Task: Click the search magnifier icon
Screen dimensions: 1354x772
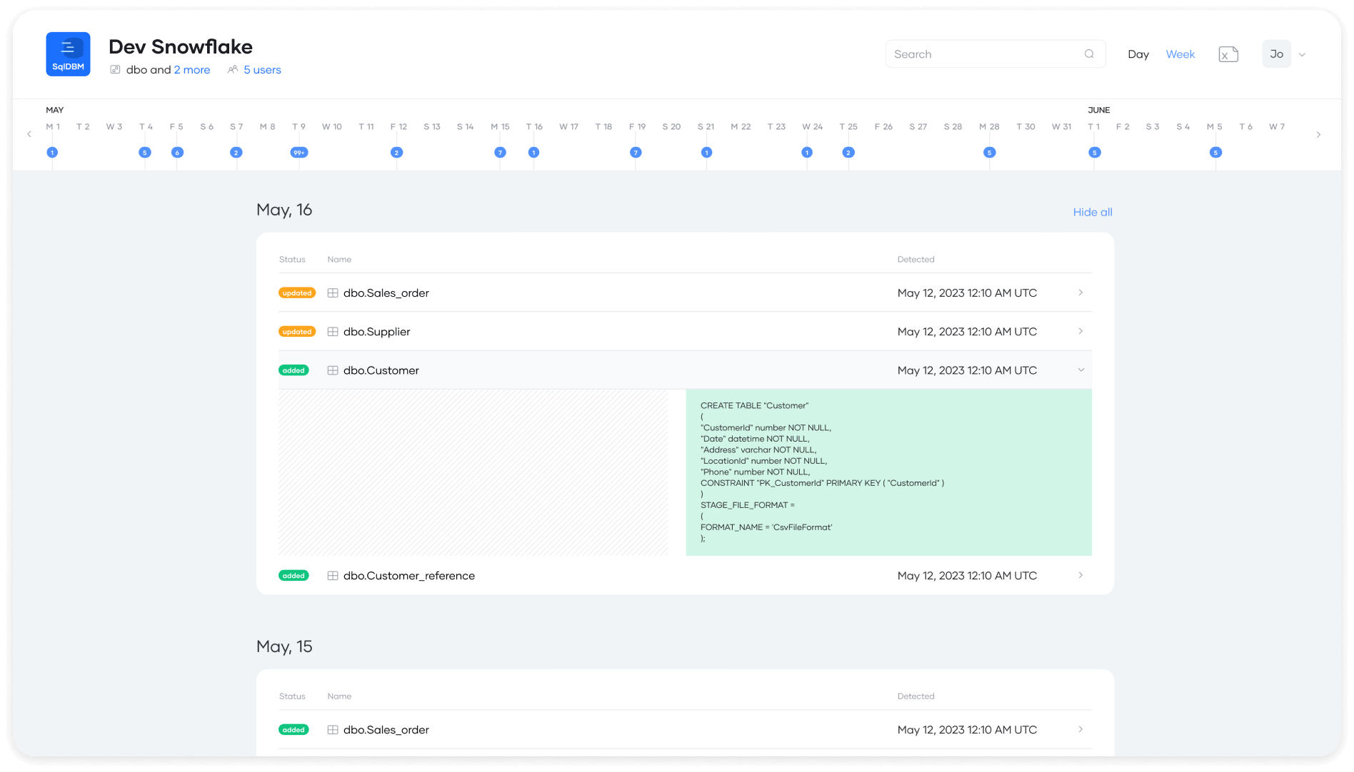Action: click(1088, 54)
